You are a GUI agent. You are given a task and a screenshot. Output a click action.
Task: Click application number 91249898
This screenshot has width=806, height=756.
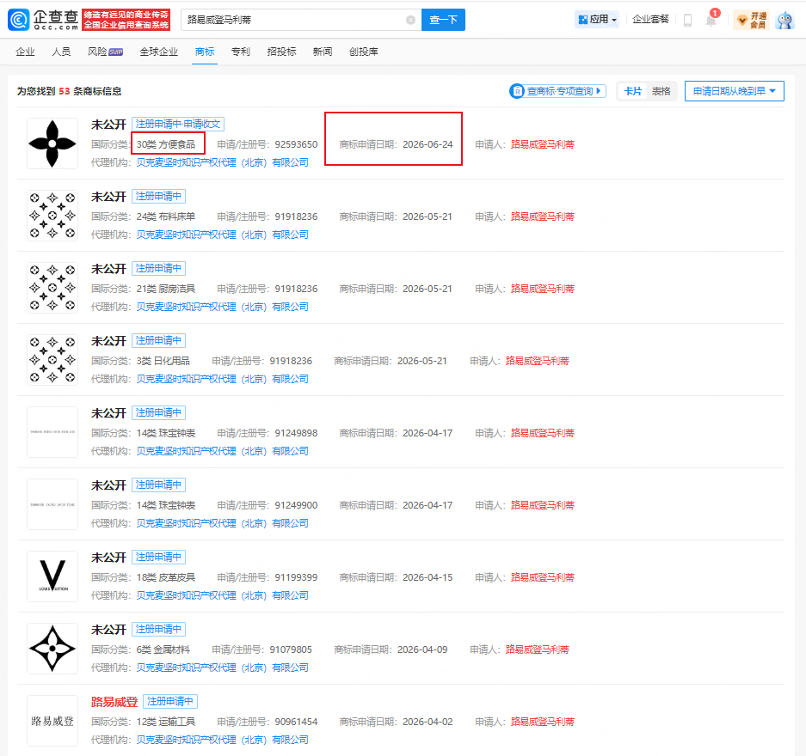click(296, 433)
